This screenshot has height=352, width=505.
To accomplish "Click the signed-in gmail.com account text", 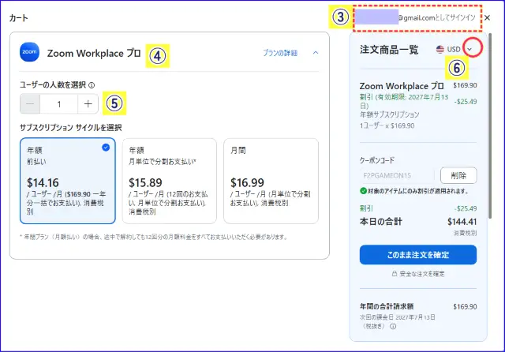I will [x=436, y=17].
